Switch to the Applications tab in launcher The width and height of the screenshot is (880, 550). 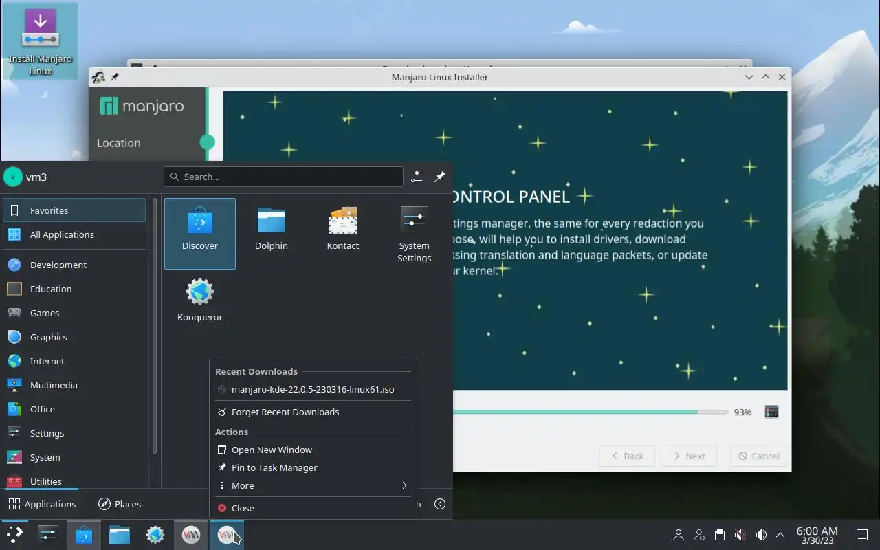pyautogui.click(x=42, y=504)
